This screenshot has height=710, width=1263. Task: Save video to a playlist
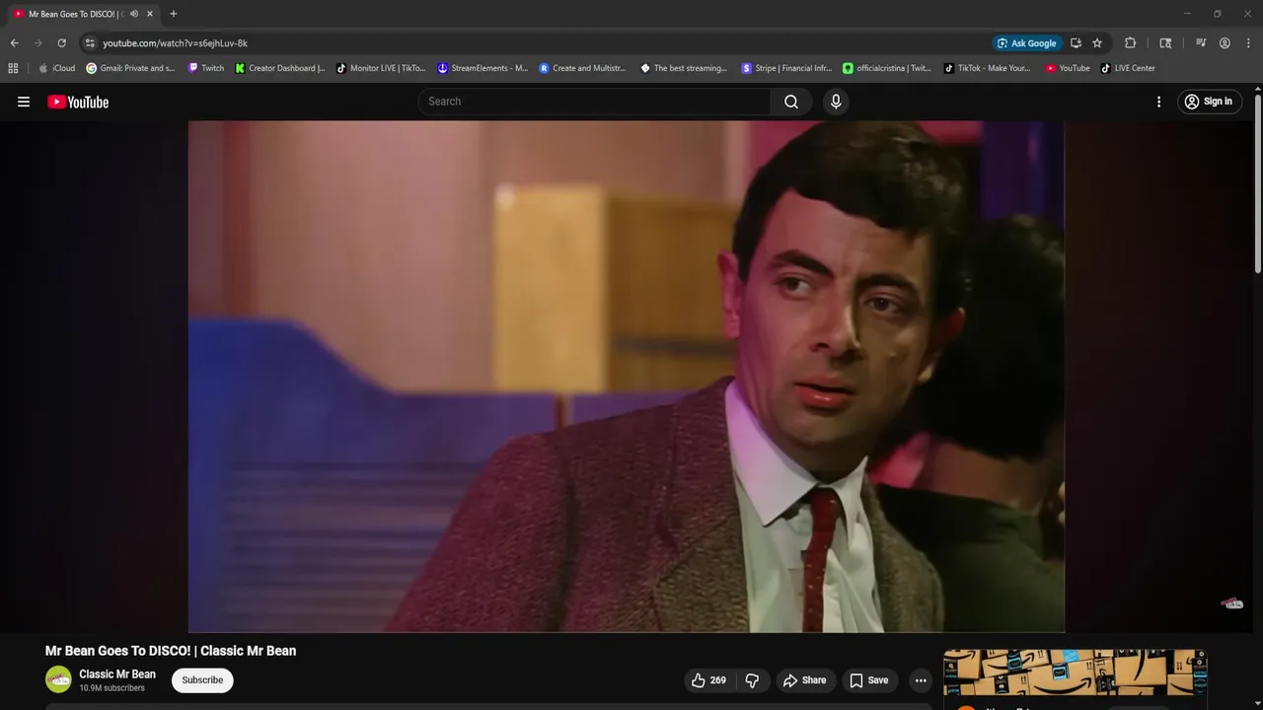869,680
